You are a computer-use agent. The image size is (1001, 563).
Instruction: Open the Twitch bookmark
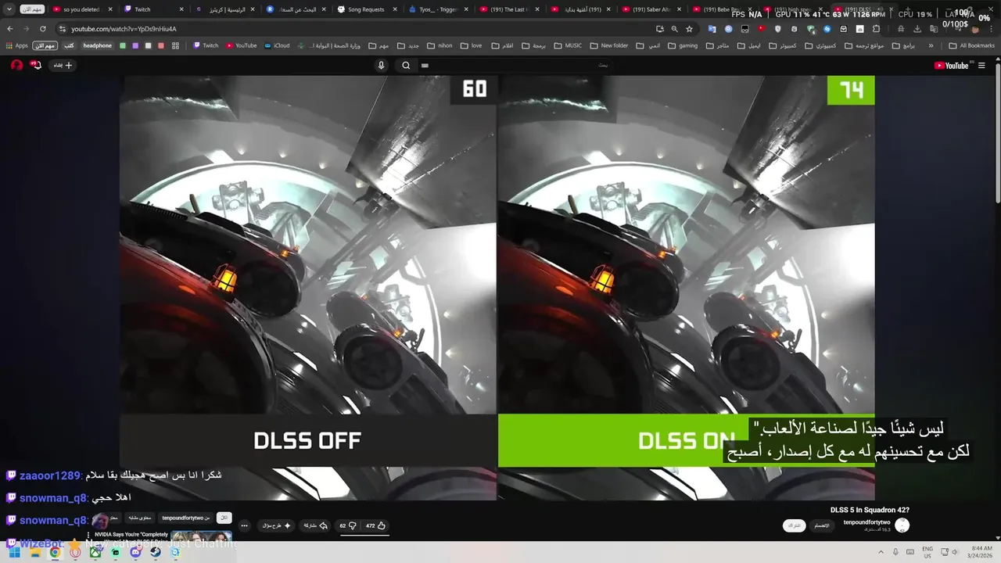[206, 45]
